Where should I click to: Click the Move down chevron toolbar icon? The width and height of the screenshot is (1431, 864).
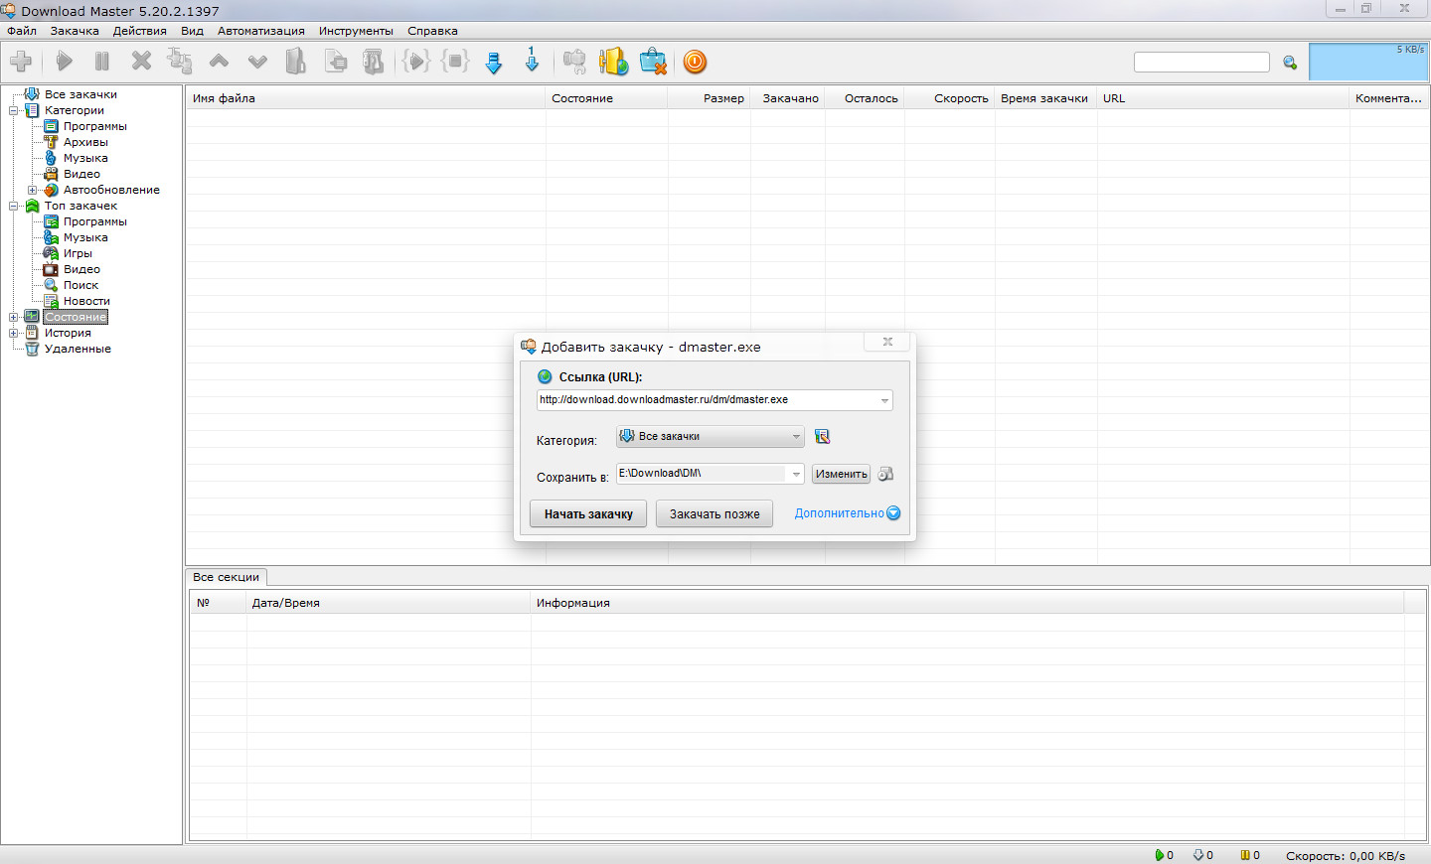[x=257, y=62]
